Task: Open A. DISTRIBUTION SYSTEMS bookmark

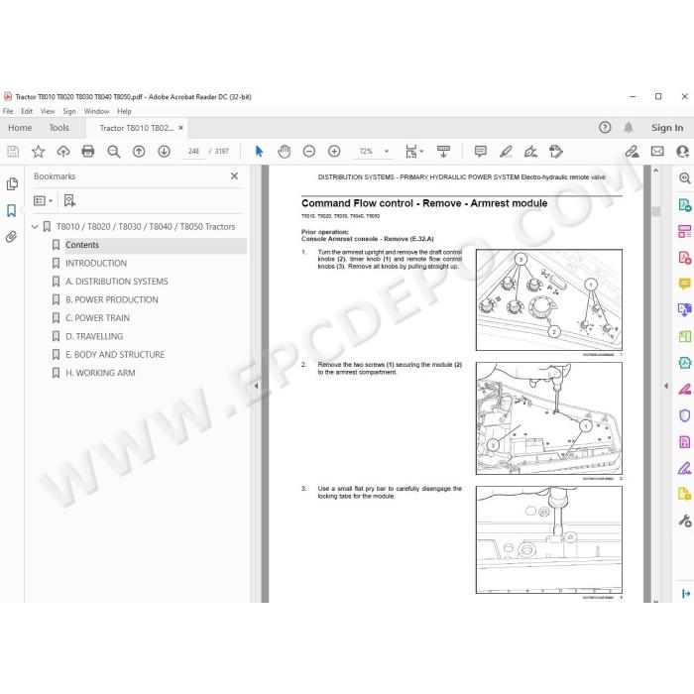Action: [117, 282]
